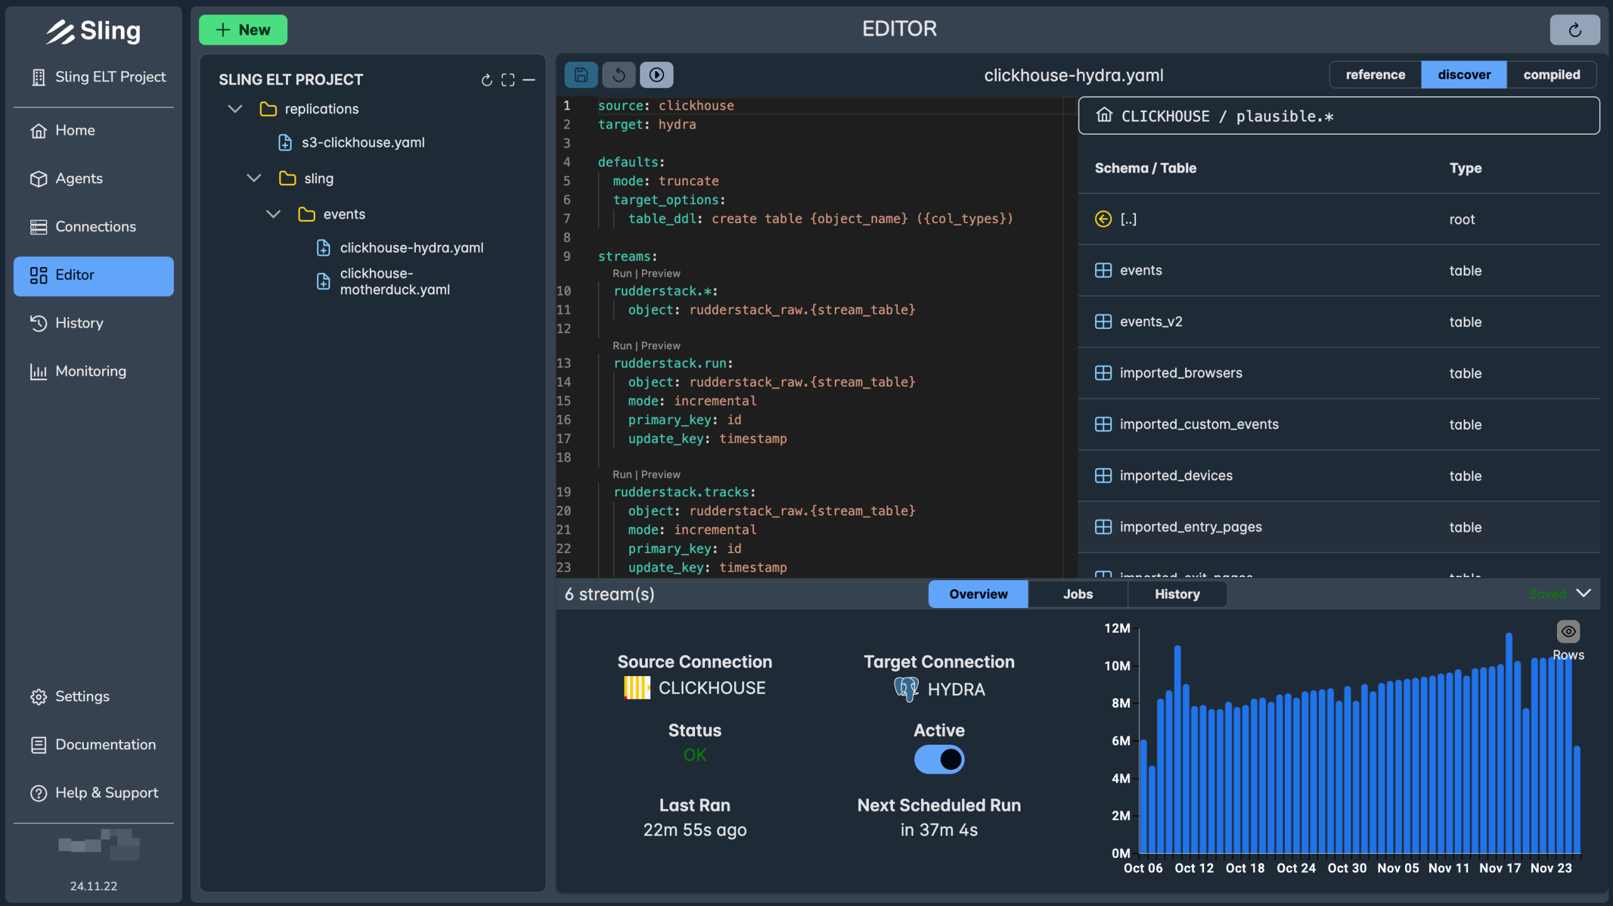Click the user avatar above version number

click(100, 845)
